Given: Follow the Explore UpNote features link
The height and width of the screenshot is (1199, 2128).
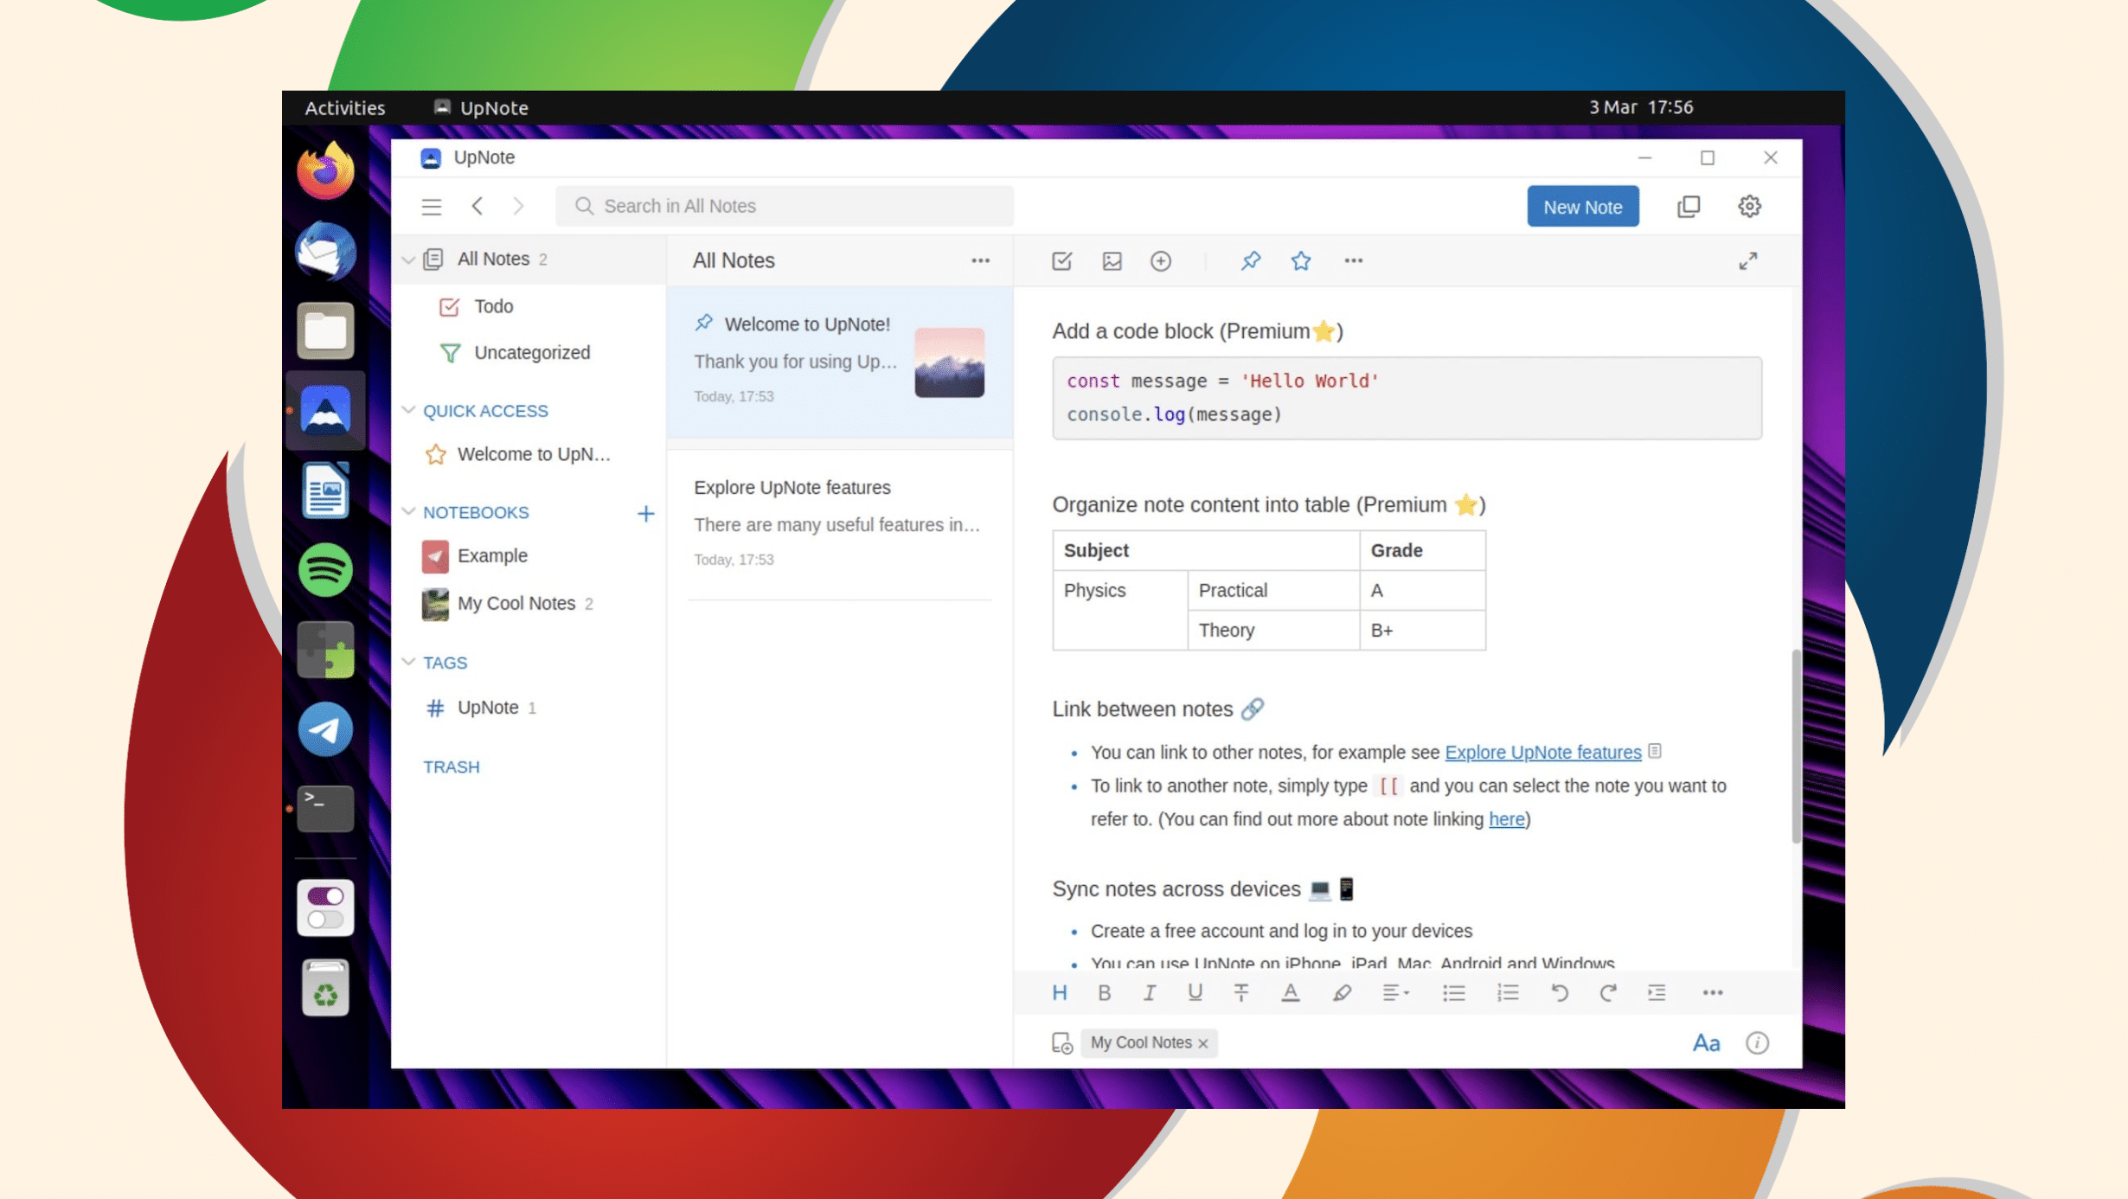Looking at the screenshot, I should pyautogui.click(x=1542, y=752).
